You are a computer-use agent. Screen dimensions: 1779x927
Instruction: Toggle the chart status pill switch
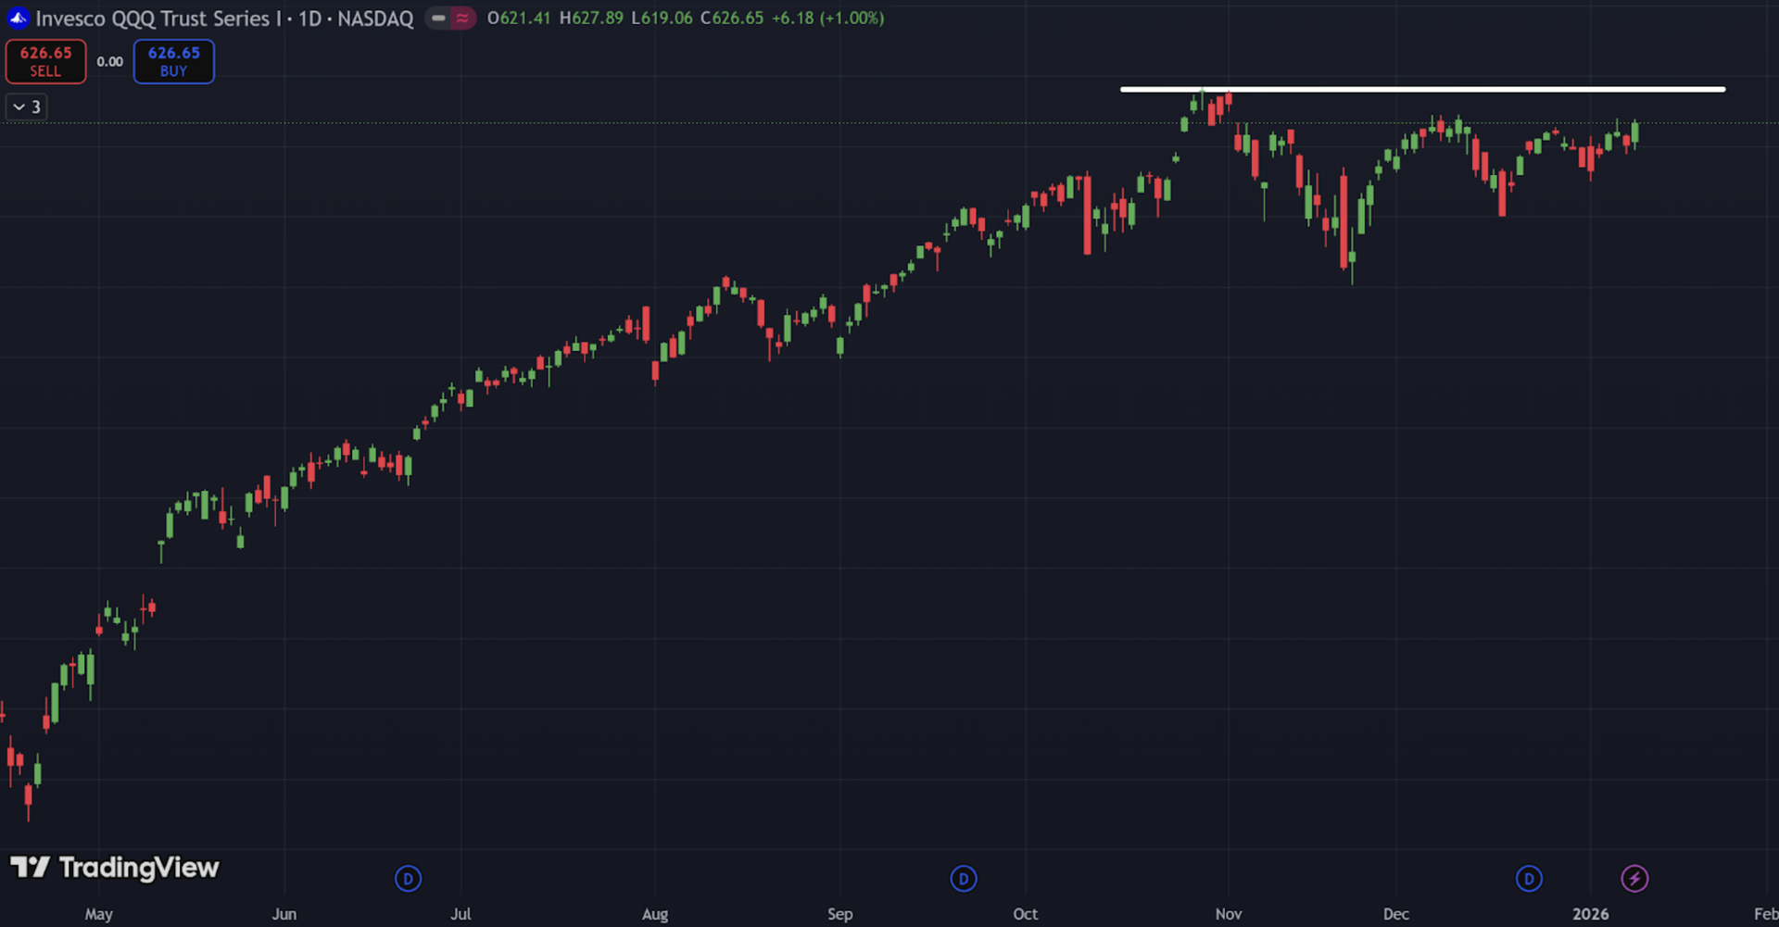(449, 18)
